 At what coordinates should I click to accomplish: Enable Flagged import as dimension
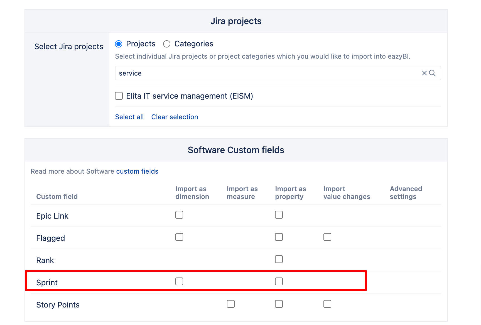click(x=180, y=237)
